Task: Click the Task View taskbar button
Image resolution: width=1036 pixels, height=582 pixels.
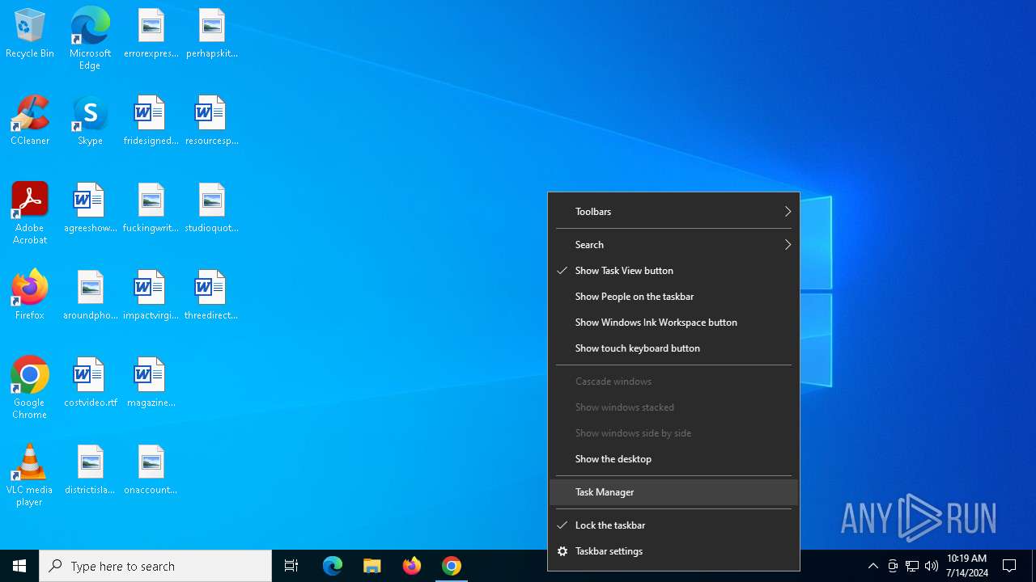Action: [291, 566]
